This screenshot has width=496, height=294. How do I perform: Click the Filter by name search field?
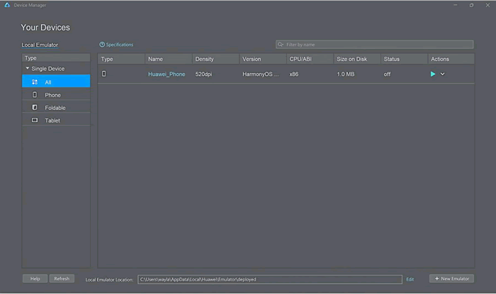[x=375, y=45]
